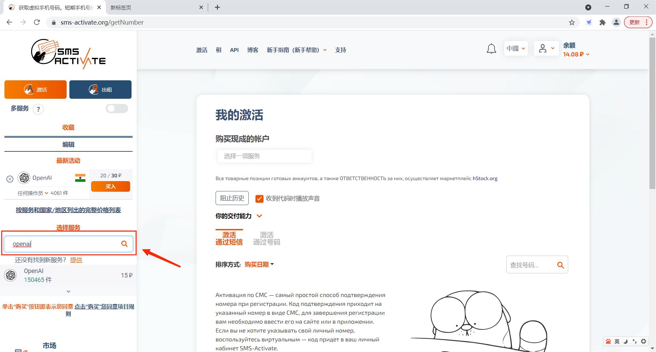Switch to 激活通过号码 tab

coord(266,238)
